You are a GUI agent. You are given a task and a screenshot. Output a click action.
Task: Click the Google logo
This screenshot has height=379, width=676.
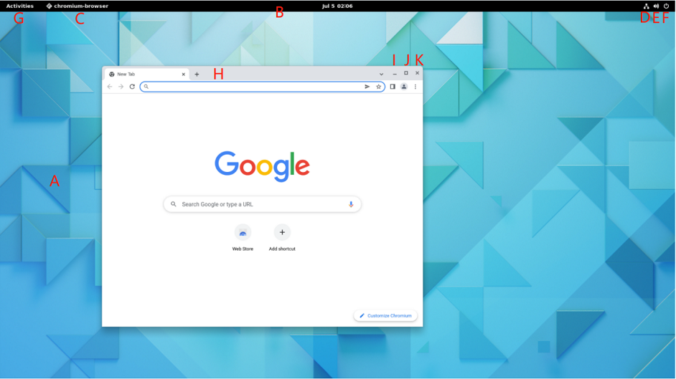(262, 166)
